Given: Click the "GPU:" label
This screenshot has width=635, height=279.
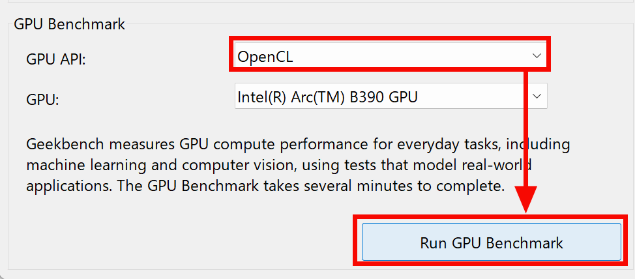Looking at the screenshot, I should (42, 100).
